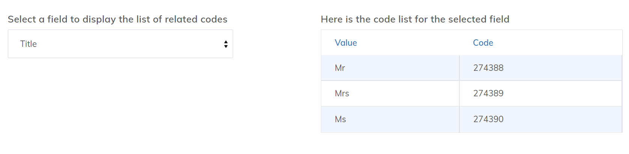Click empty space right of the Ms value
Image resolution: width=629 pixels, height=154 pixels.
tap(402, 119)
